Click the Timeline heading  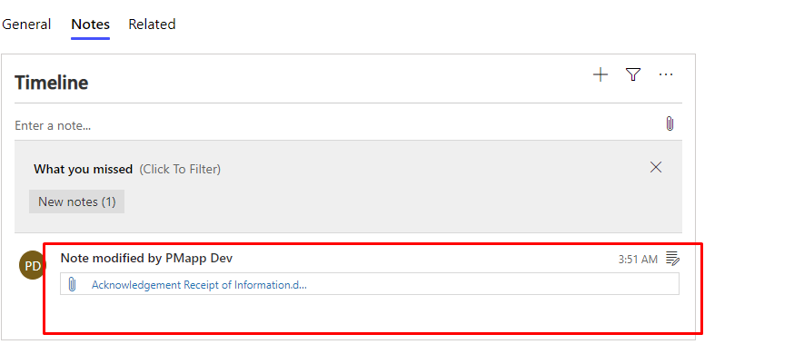pos(51,83)
